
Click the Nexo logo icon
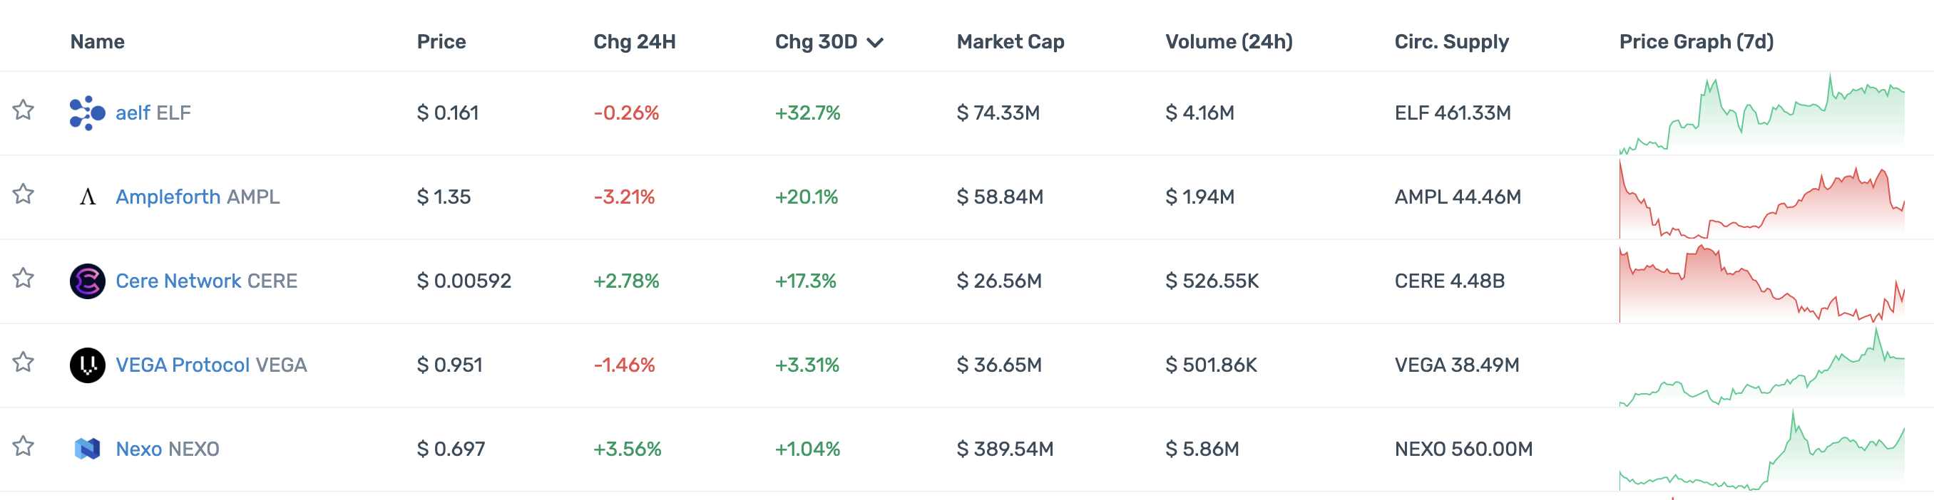[87, 449]
